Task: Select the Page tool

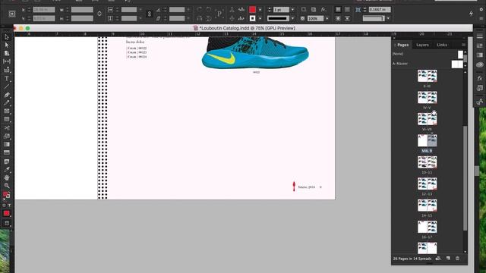Action: tap(7, 53)
